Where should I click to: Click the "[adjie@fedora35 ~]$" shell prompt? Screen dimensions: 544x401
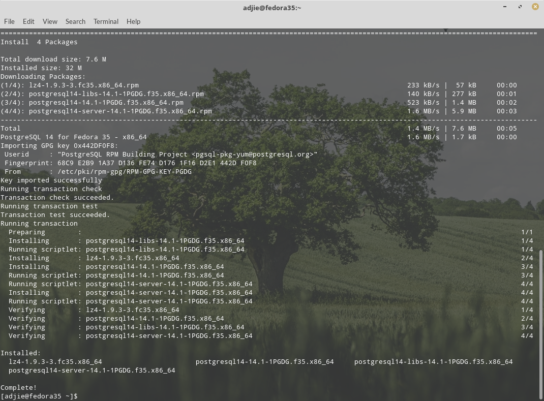[x=39, y=396]
